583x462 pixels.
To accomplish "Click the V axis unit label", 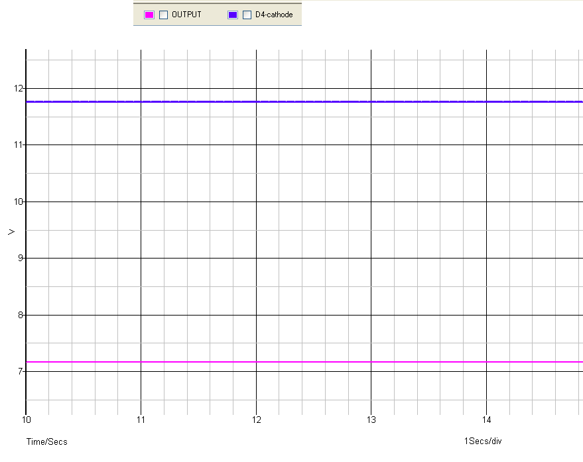I will (11, 232).
